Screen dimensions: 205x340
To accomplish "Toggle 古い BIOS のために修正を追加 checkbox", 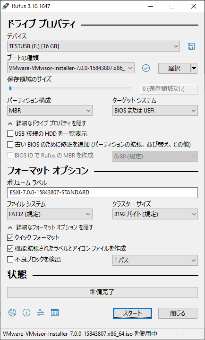I will tap(10, 144).
